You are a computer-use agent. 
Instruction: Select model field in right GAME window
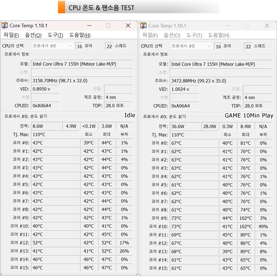click(x=221, y=64)
